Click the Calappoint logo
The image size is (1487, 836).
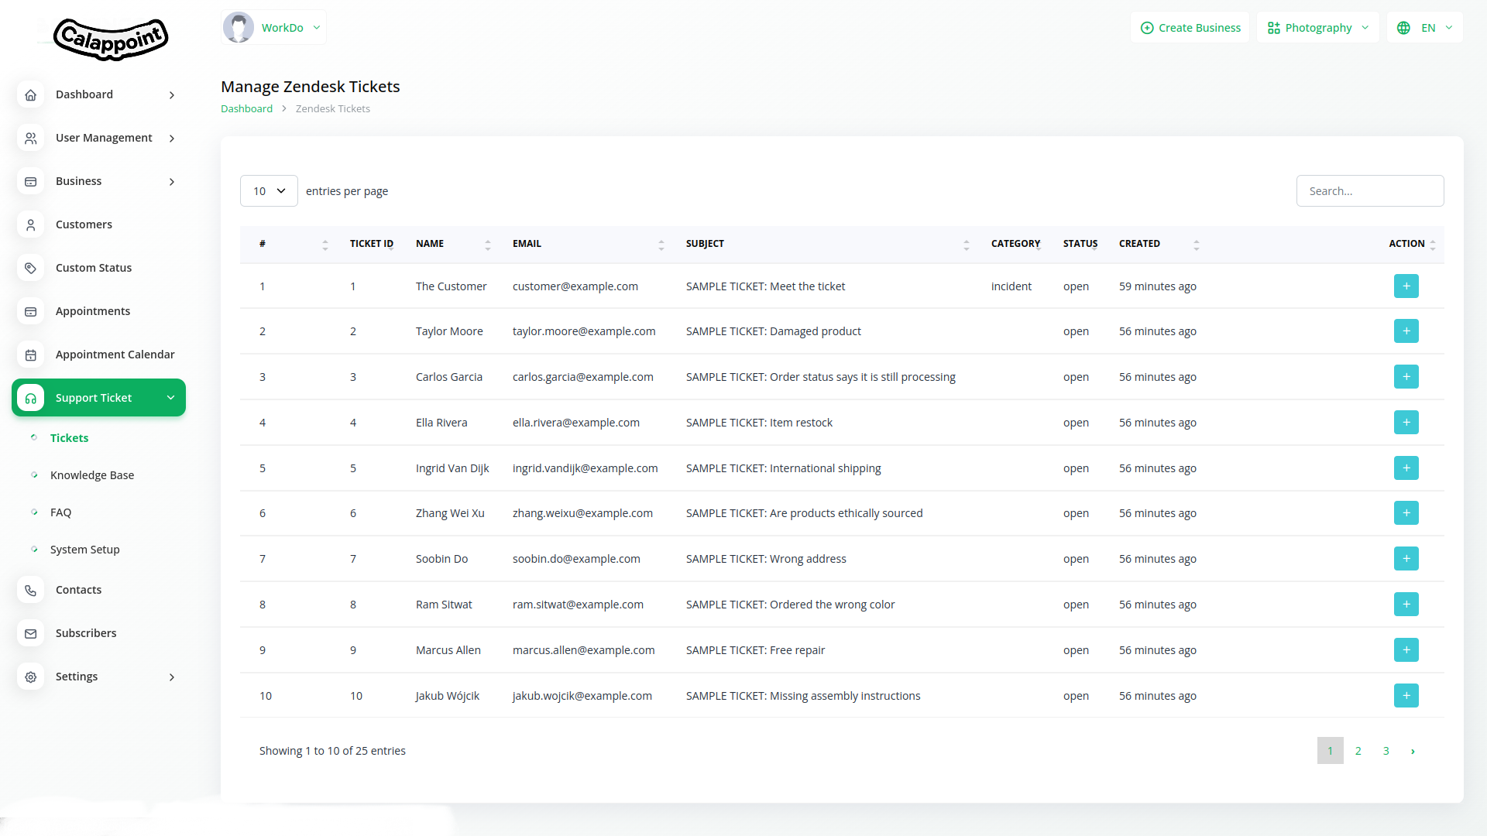point(111,39)
